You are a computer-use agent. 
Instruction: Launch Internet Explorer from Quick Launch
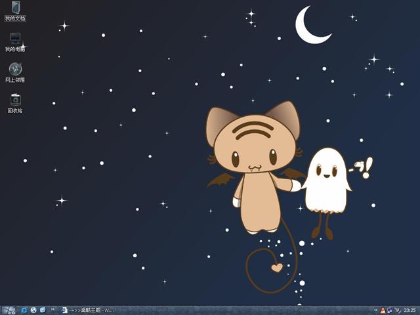click(24, 310)
